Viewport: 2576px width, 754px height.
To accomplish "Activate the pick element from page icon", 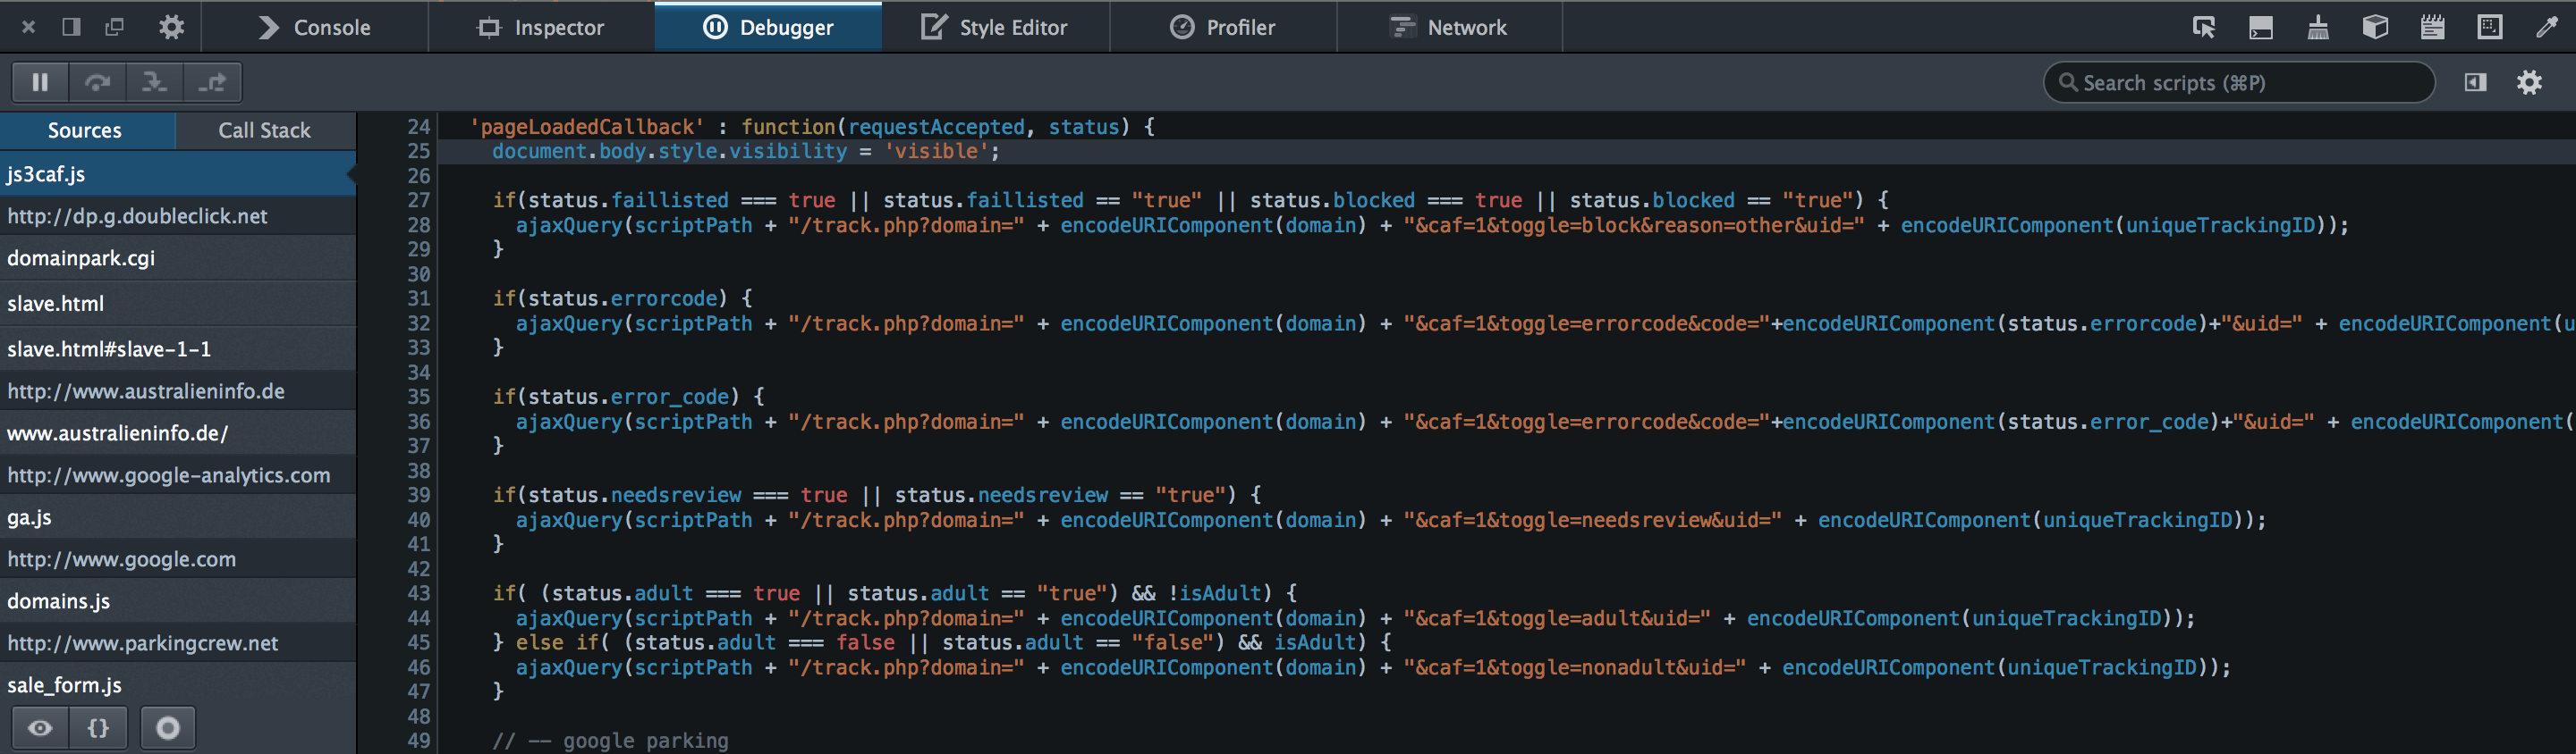I will pyautogui.click(x=2203, y=27).
